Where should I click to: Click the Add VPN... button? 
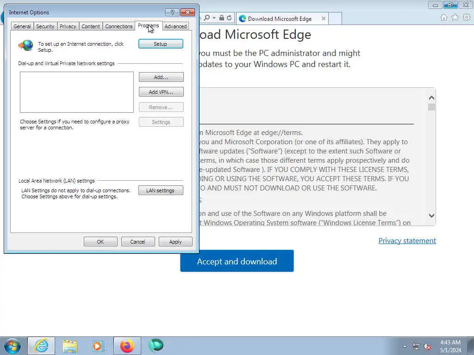click(161, 92)
